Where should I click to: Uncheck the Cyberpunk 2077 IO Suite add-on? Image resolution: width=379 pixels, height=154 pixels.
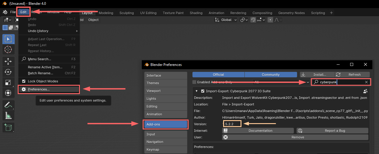(203, 91)
